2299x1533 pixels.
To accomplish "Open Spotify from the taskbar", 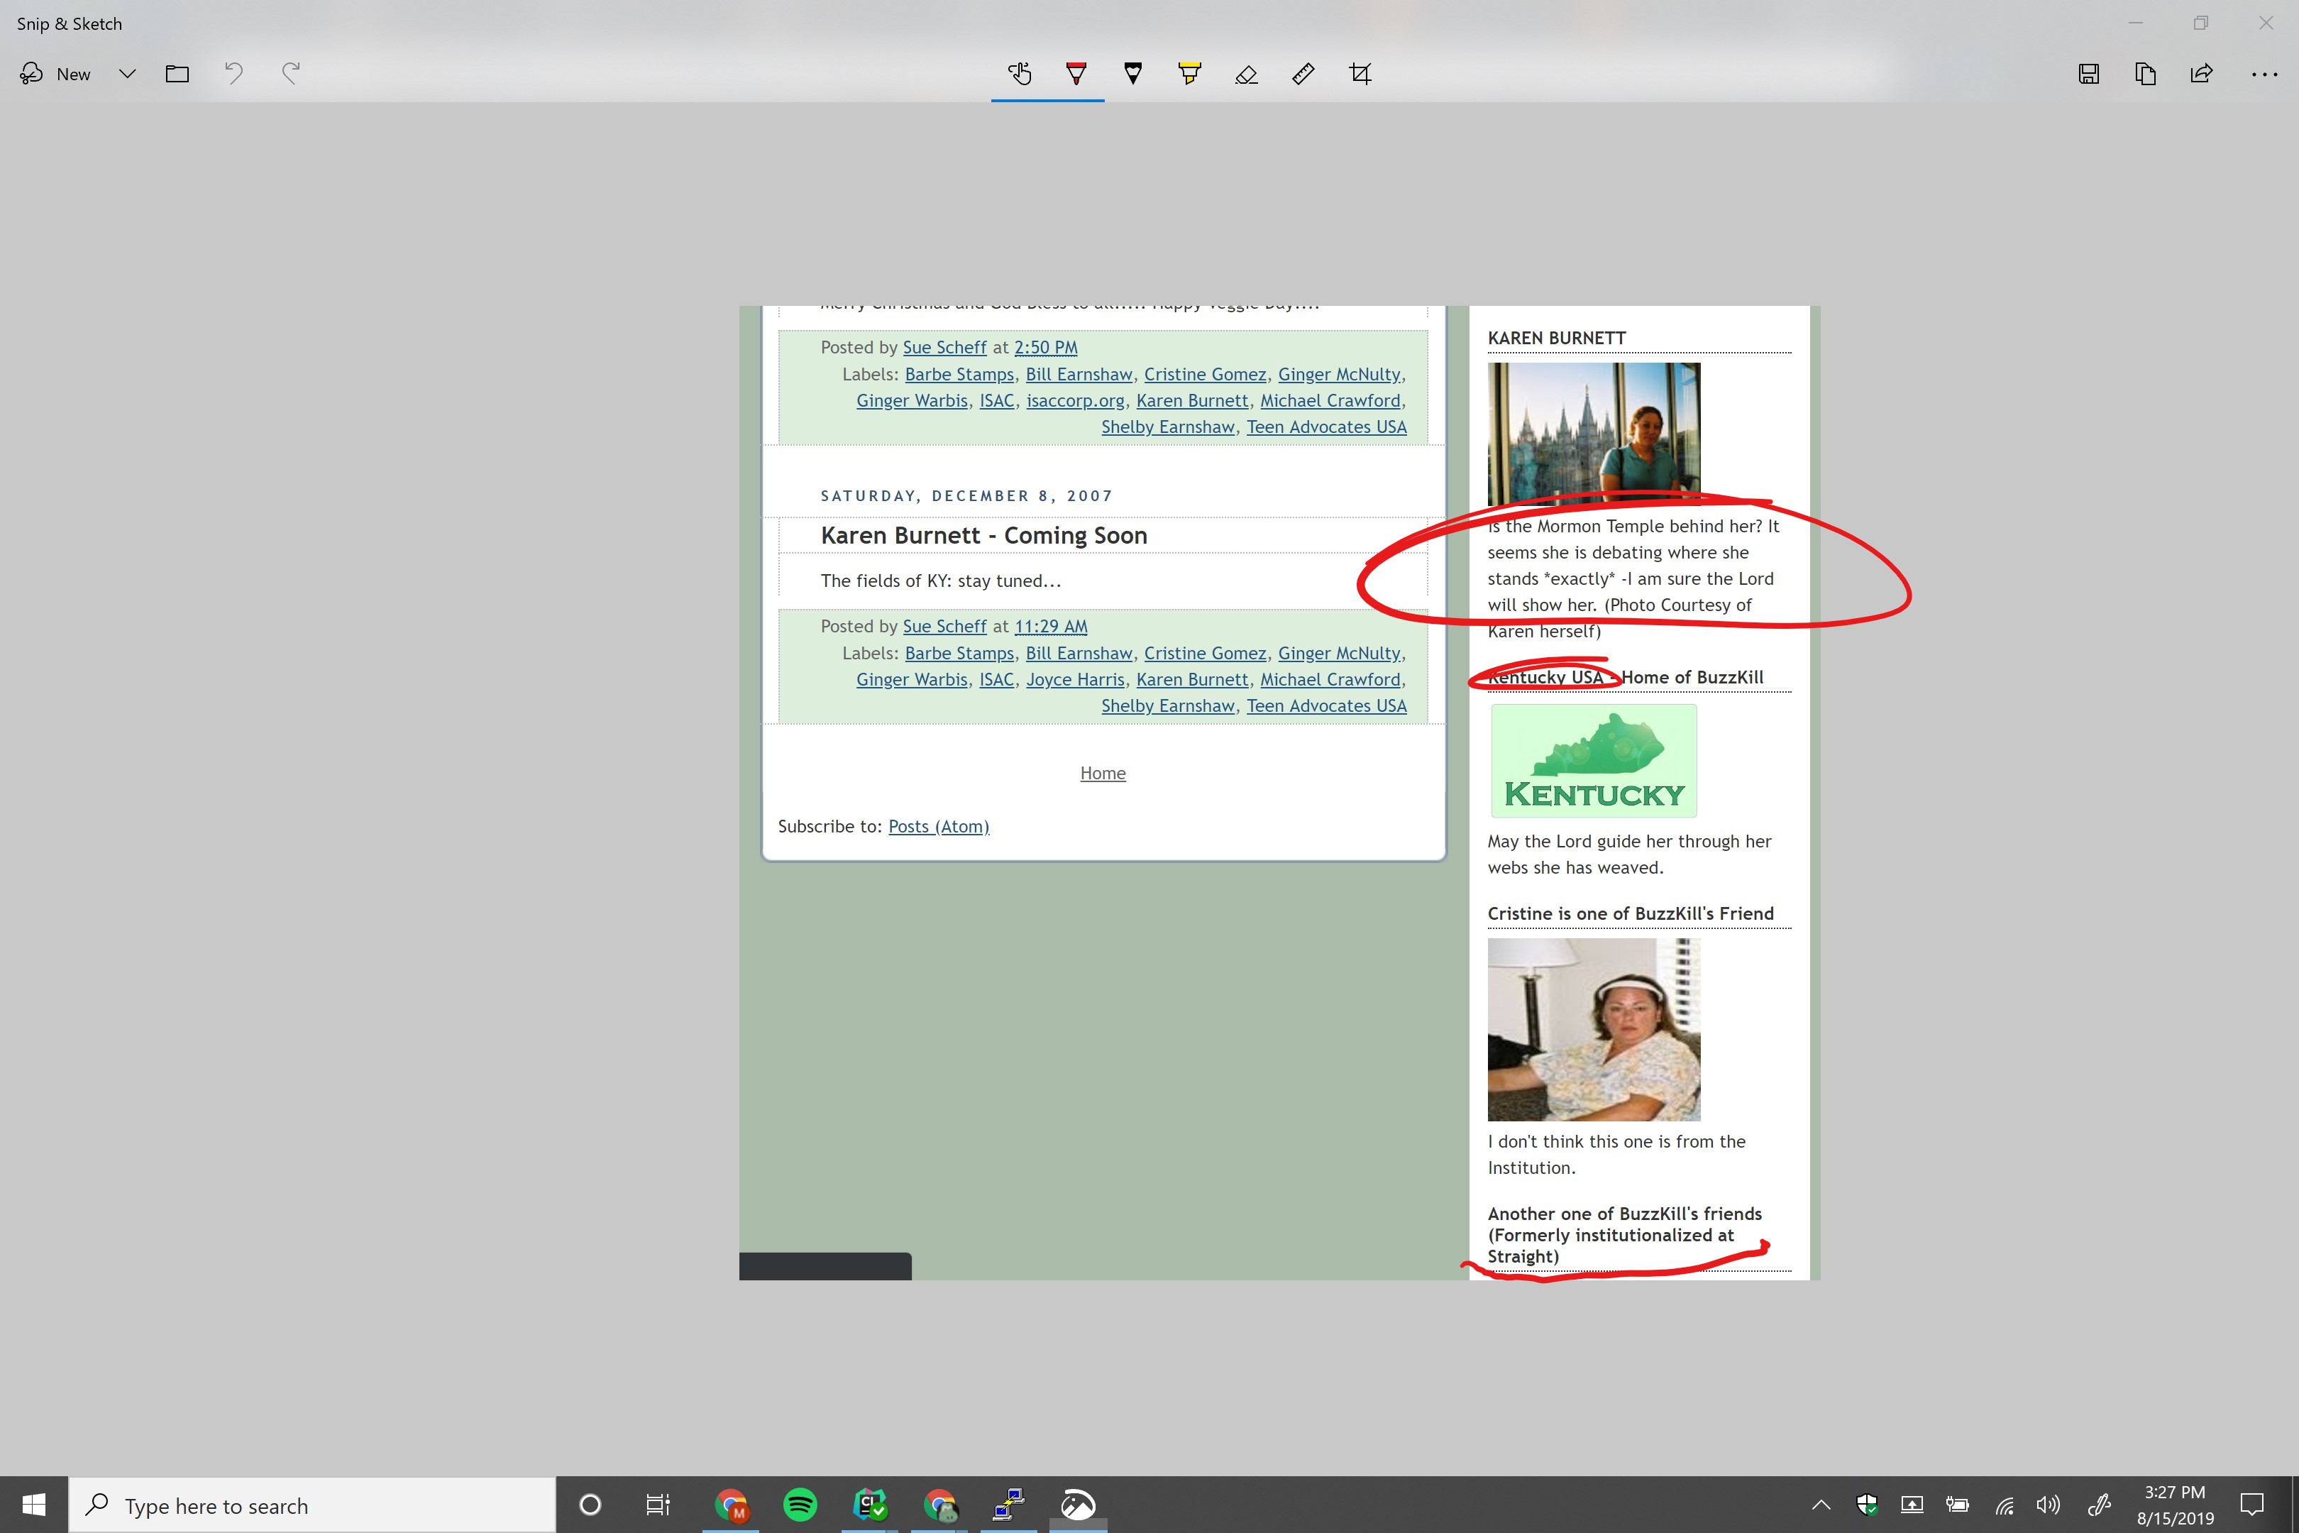I will pyautogui.click(x=800, y=1505).
